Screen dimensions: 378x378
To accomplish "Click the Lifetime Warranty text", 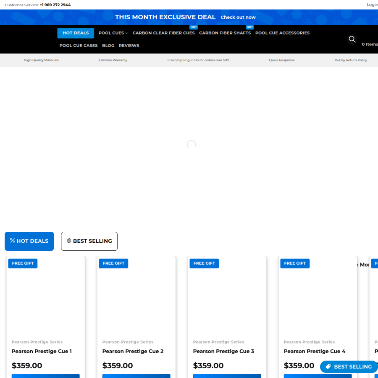I will coord(113,60).
